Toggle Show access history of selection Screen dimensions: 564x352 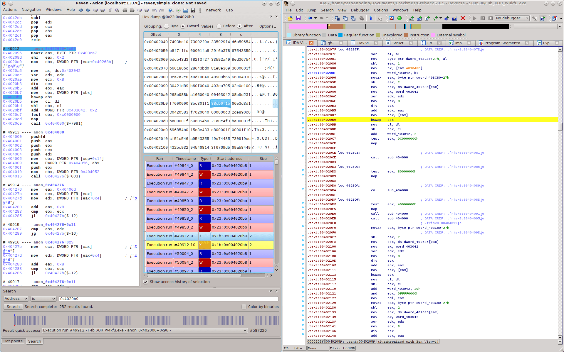click(146, 282)
